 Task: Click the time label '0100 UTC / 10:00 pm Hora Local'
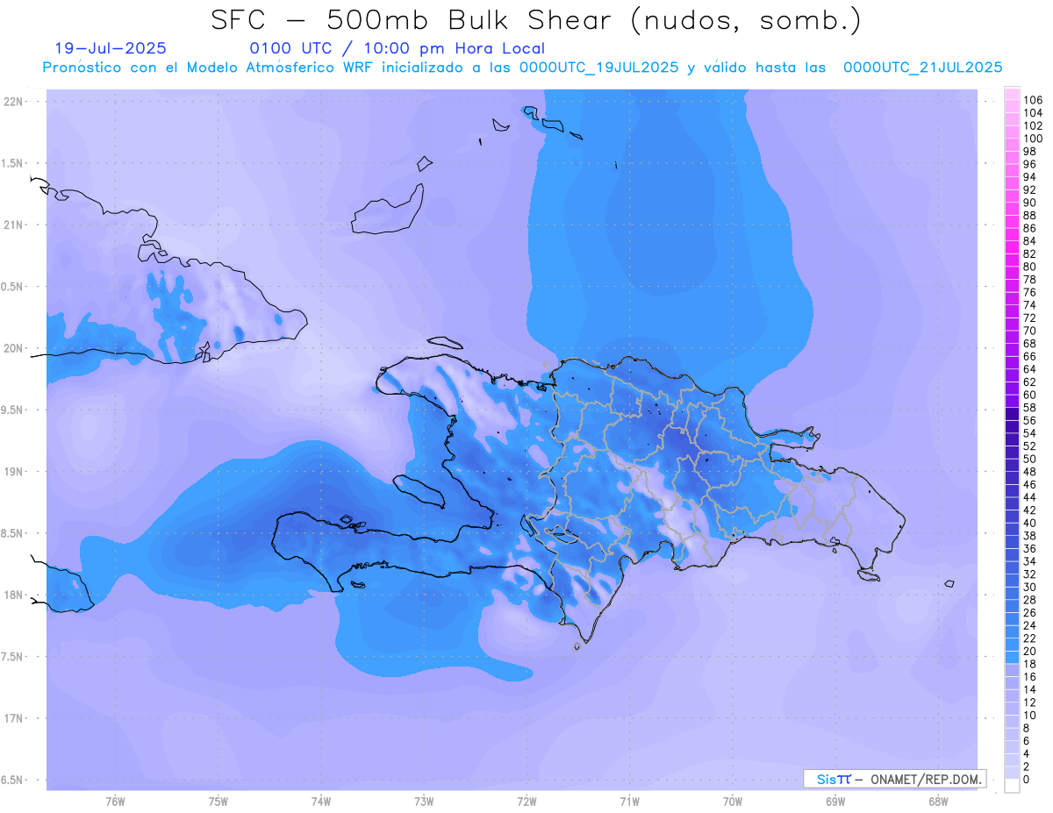[x=398, y=48]
